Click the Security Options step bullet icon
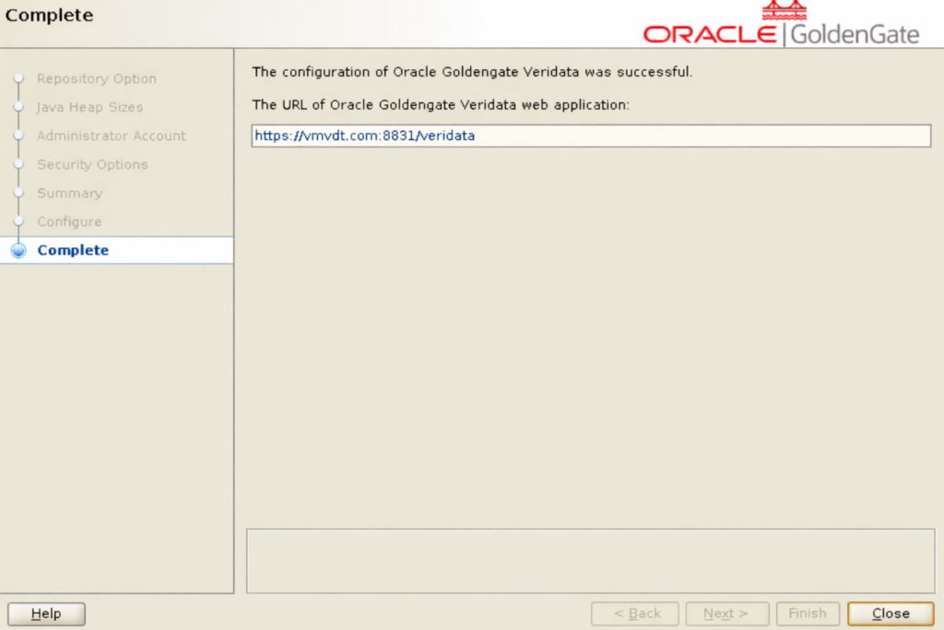The height and width of the screenshot is (630, 944). point(18,165)
